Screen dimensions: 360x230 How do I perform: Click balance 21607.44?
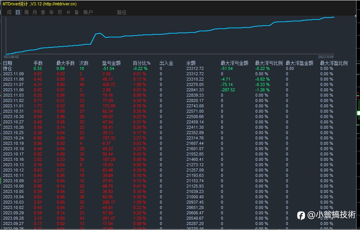pos(195,143)
